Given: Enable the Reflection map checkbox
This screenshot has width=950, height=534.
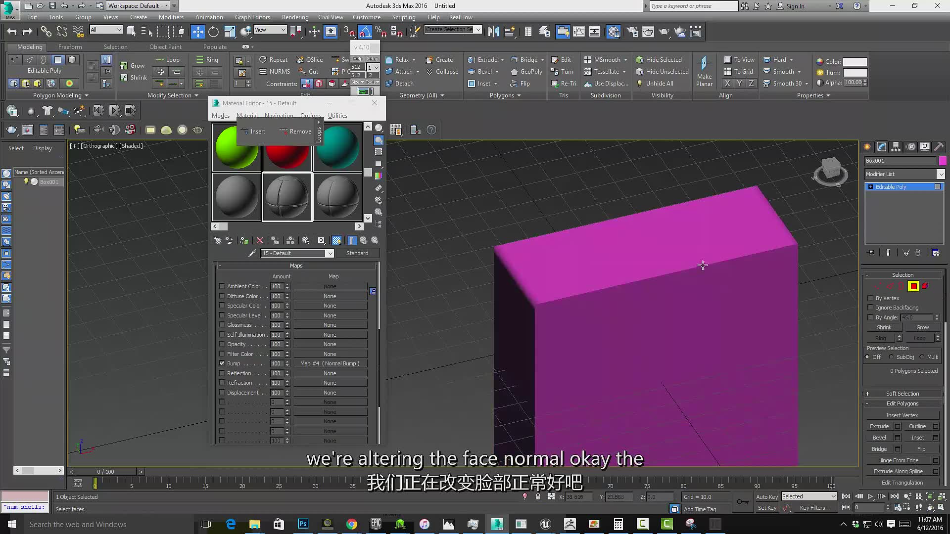Looking at the screenshot, I should pyautogui.click(x=222, y=373).
